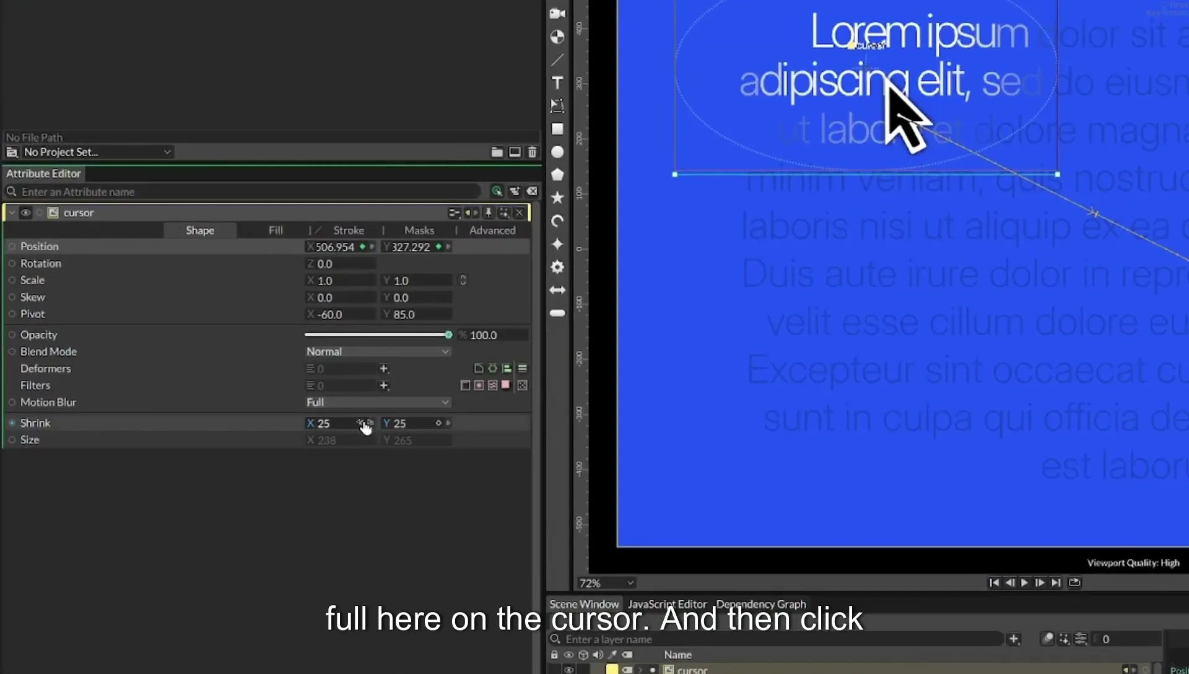
Task: Add a new Filter with plus
Action: click(x=384, y=385)
